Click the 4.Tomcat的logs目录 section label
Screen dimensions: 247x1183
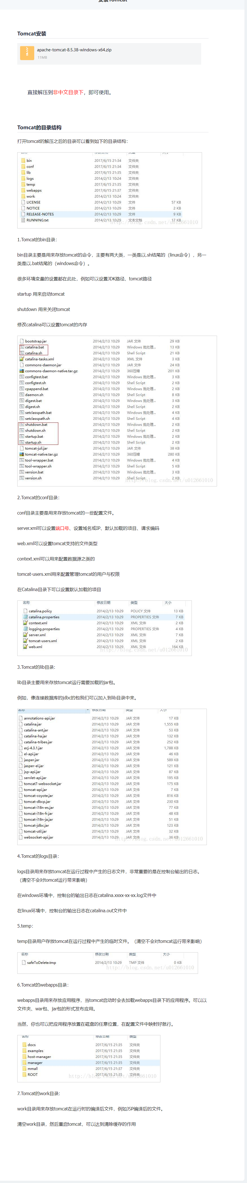point(38,856)
